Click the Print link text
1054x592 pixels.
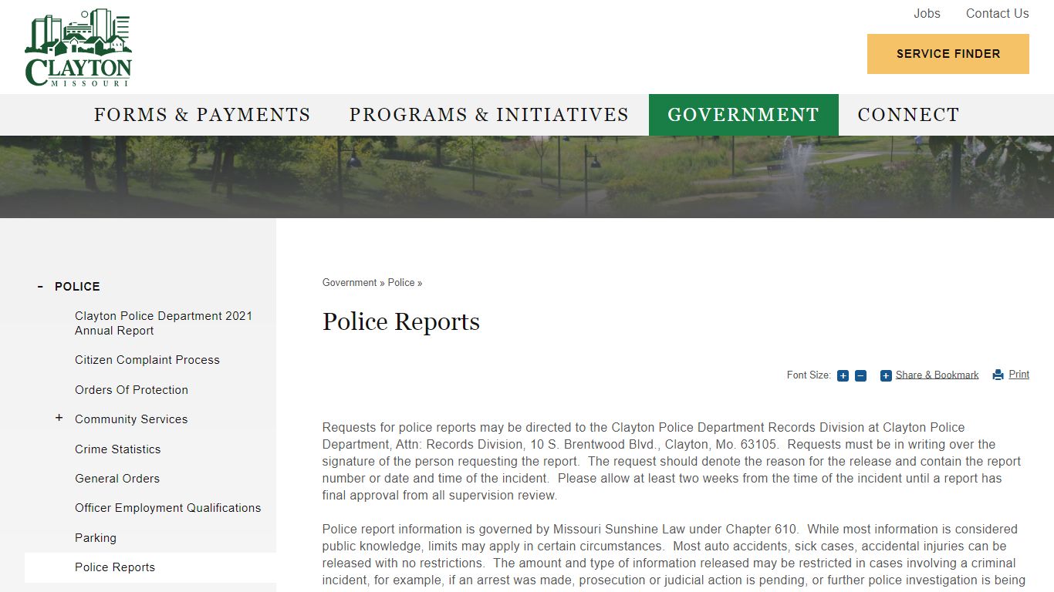pos(1019,374)
